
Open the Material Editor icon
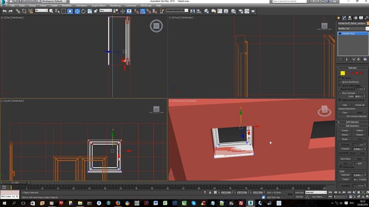pyautogui.click(x=233, y=11)
